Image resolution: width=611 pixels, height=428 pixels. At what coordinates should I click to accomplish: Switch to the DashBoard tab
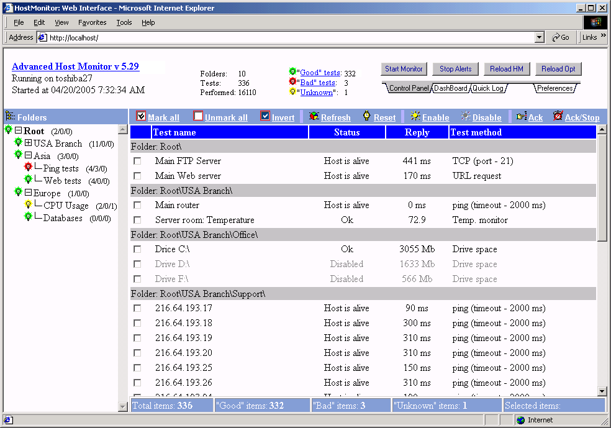[x=450, y=88]
